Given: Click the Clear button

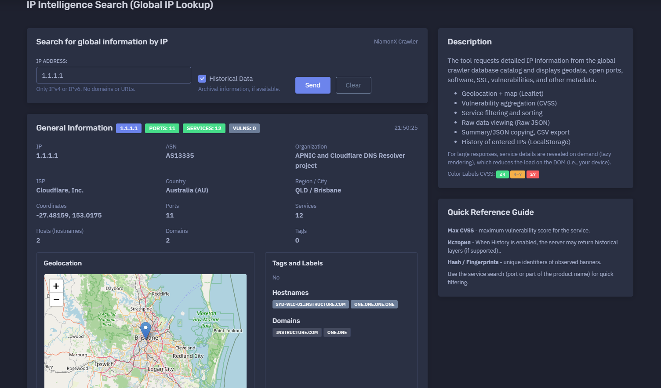Looking at the screenshot, I should coord(353,85).
